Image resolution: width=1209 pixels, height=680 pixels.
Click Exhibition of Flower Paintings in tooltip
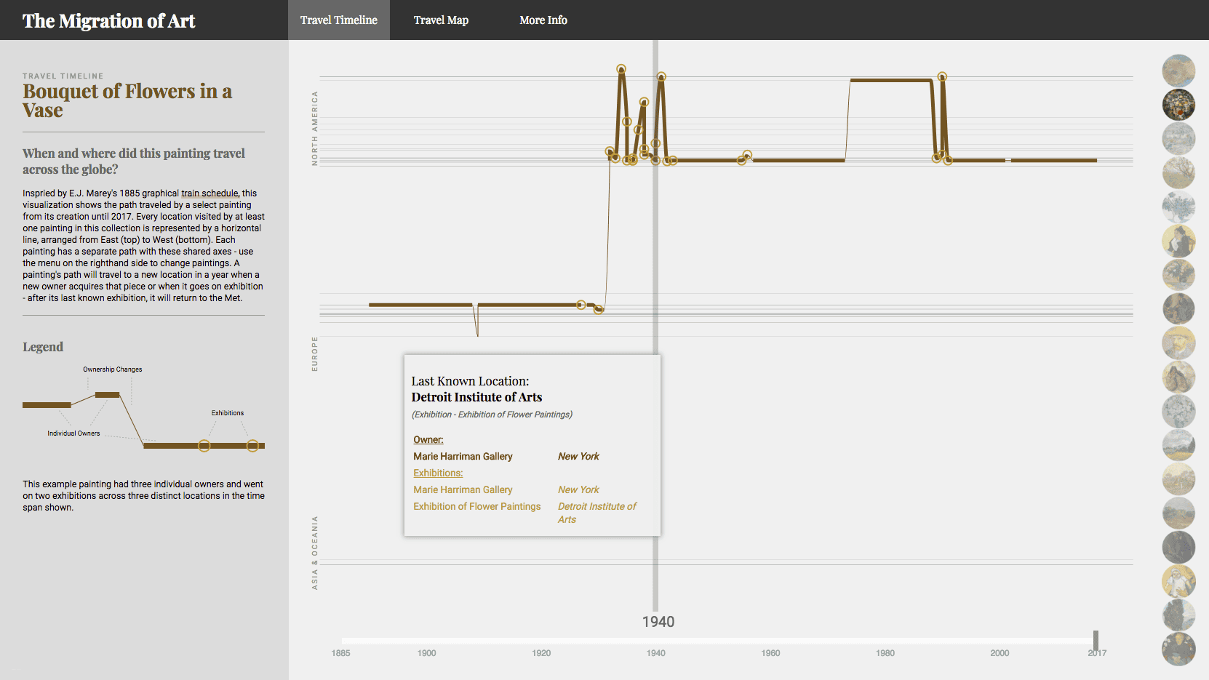(477, 507)
